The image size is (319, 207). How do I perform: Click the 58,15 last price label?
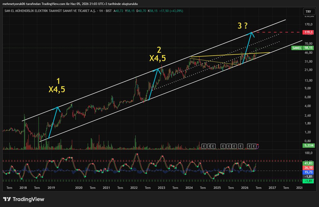pos(308,48)
